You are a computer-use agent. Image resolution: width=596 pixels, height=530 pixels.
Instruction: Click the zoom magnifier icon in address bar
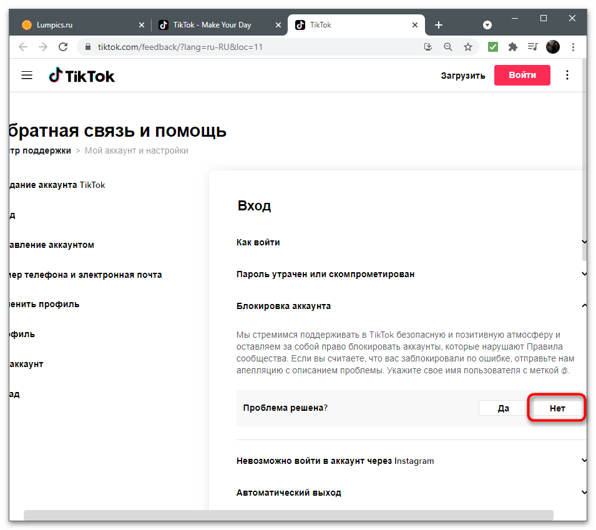click(447, 47)
